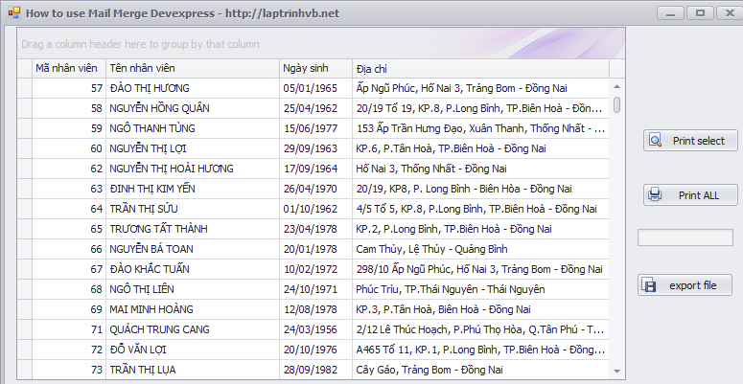Click the grid scrollbar up arrow
Screen dimensions: 743x384
coord(616,86)
